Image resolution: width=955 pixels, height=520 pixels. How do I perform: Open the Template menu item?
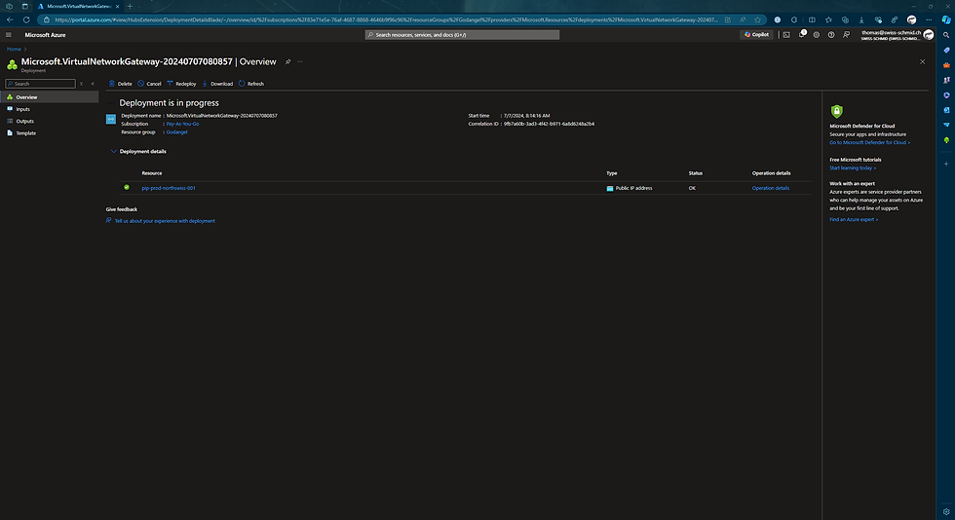(x=50, y=132)
